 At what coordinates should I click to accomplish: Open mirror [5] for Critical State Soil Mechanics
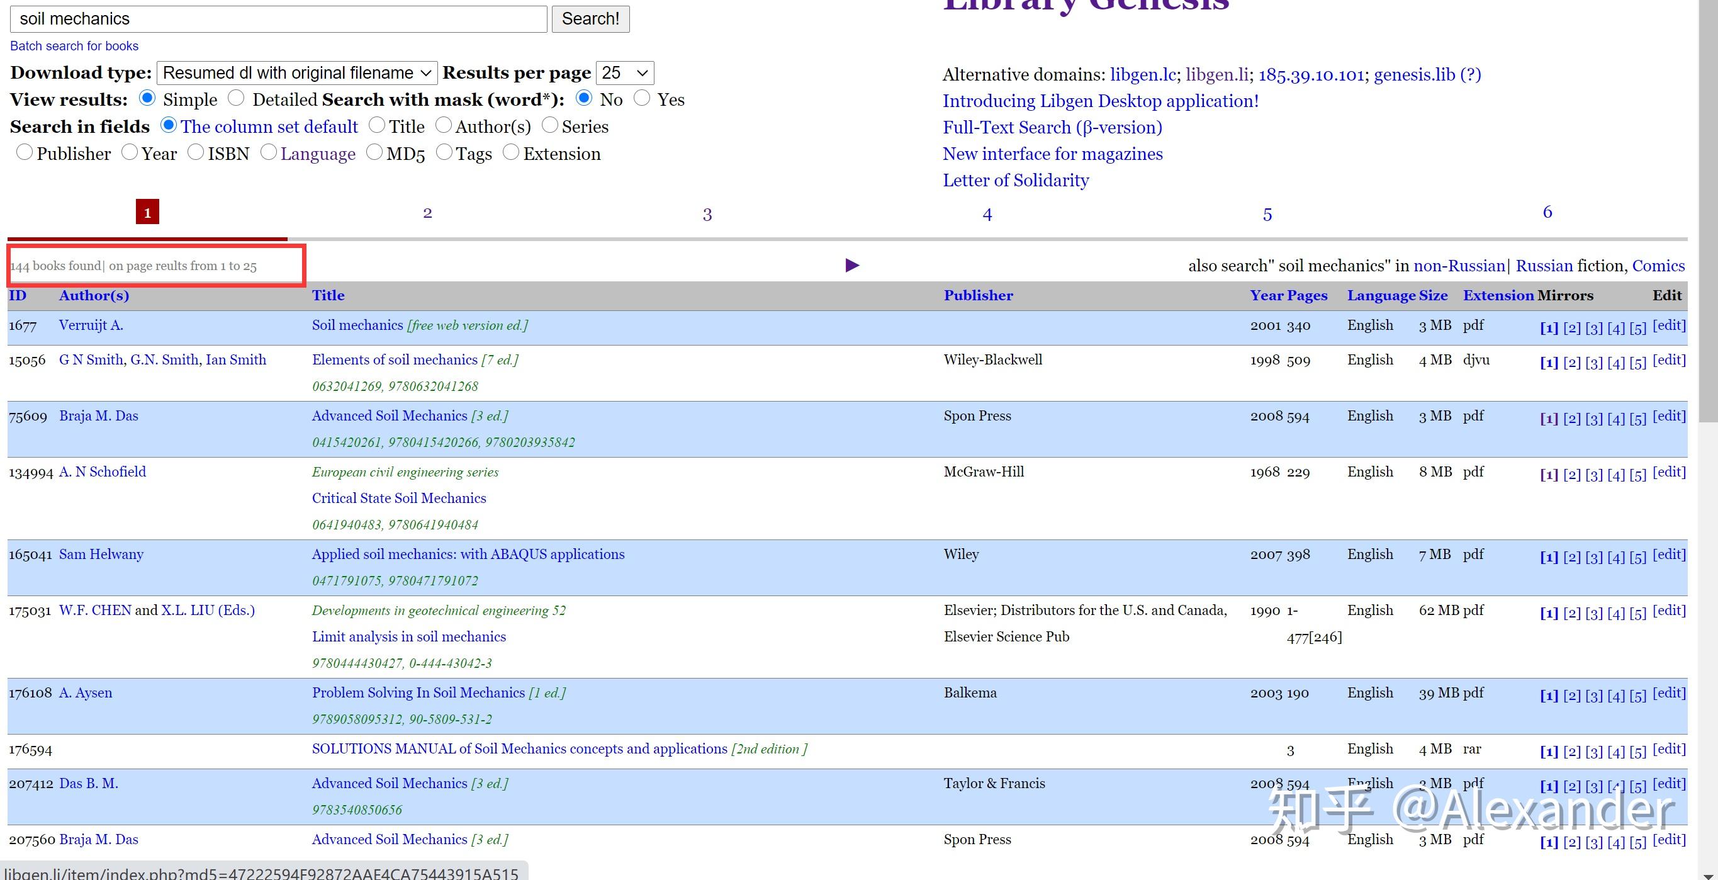[x=1637, y=475]
